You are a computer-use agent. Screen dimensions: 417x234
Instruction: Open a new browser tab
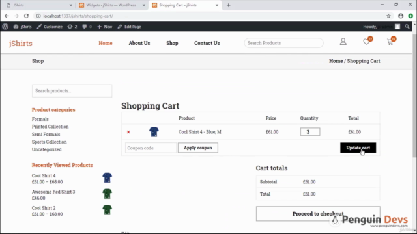click(x=229, y=5)
